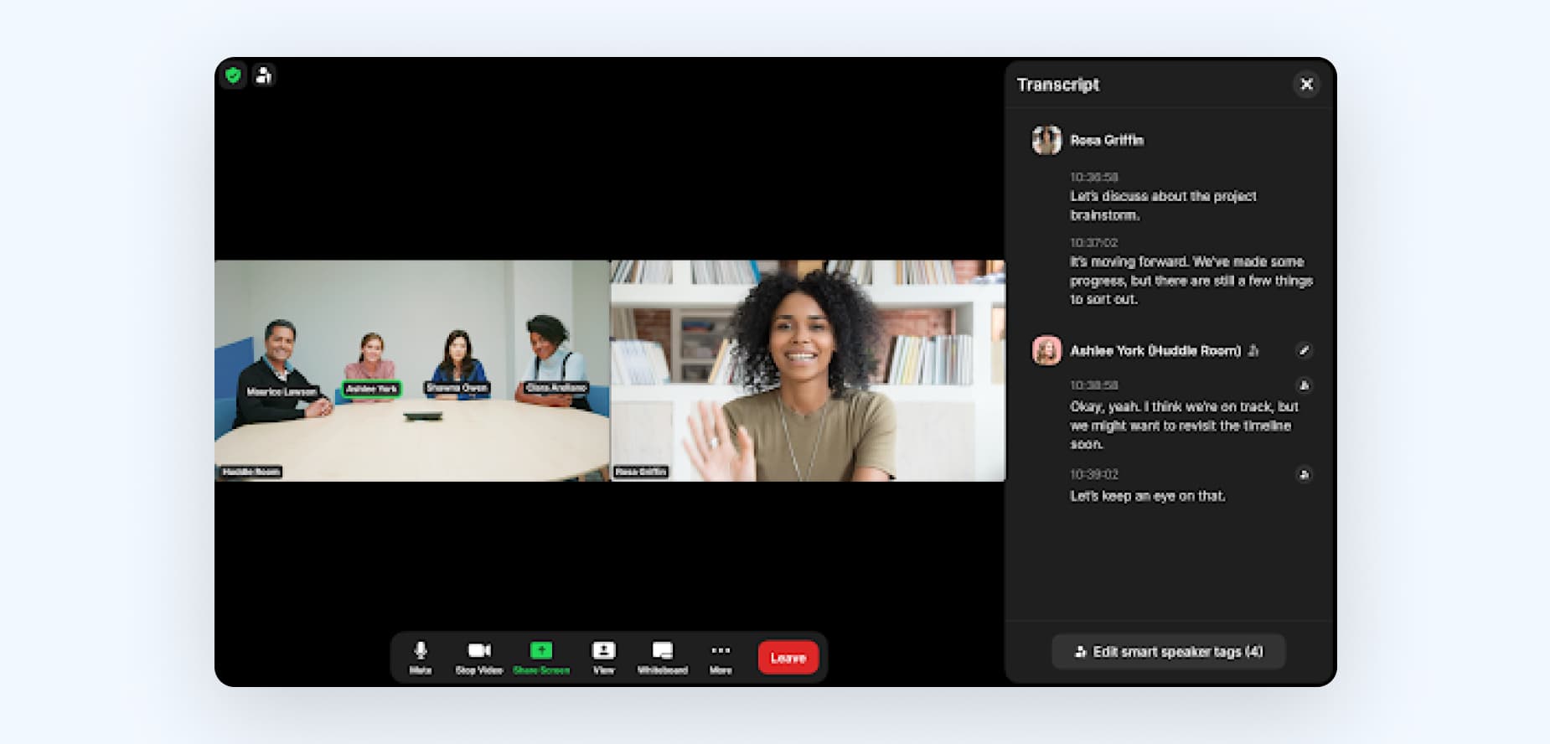
Task: Click the Rosa Griffin video label
Action: 641,472
